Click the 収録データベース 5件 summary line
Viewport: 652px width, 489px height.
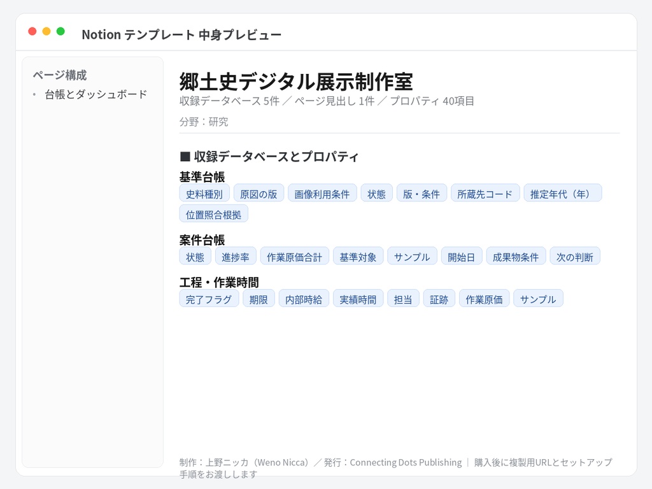[x=327, y=101]
